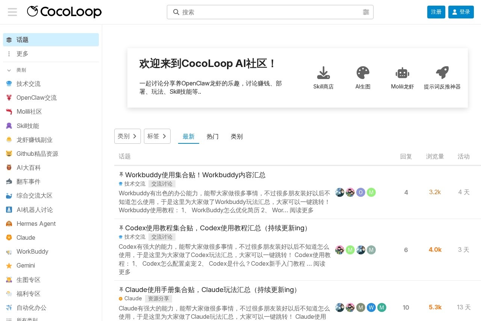The image size is (481, 321).
Task: Click the OpenClaw交流 lobster icon
Action: tap(9, 98)
